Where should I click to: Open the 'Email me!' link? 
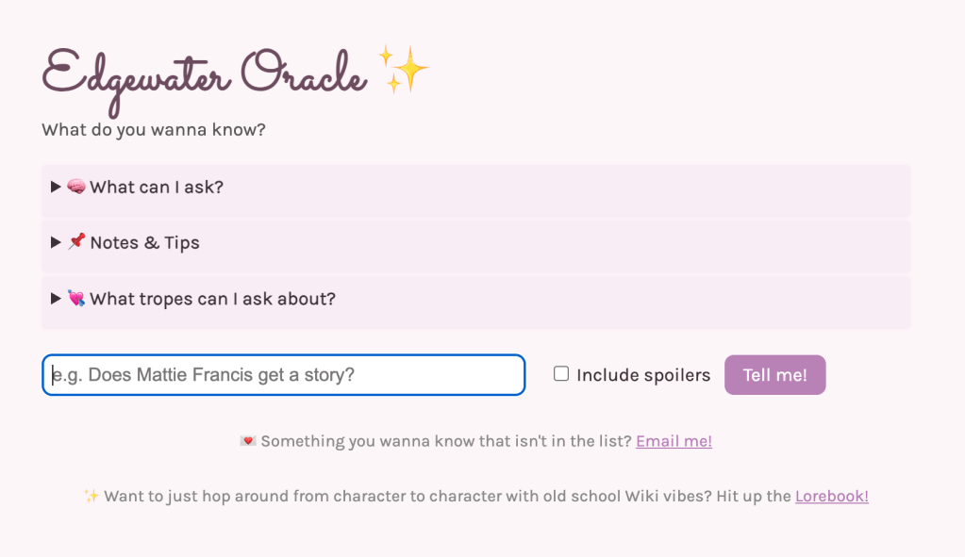[x=674, y=441]
